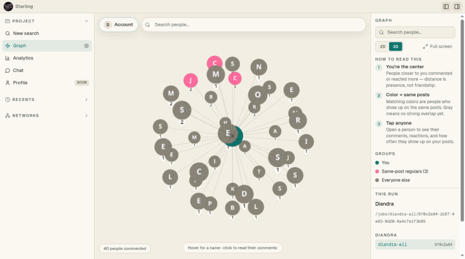Click the Analytics bar chart icon
The image size is (465, 259).
coord(8,58)
